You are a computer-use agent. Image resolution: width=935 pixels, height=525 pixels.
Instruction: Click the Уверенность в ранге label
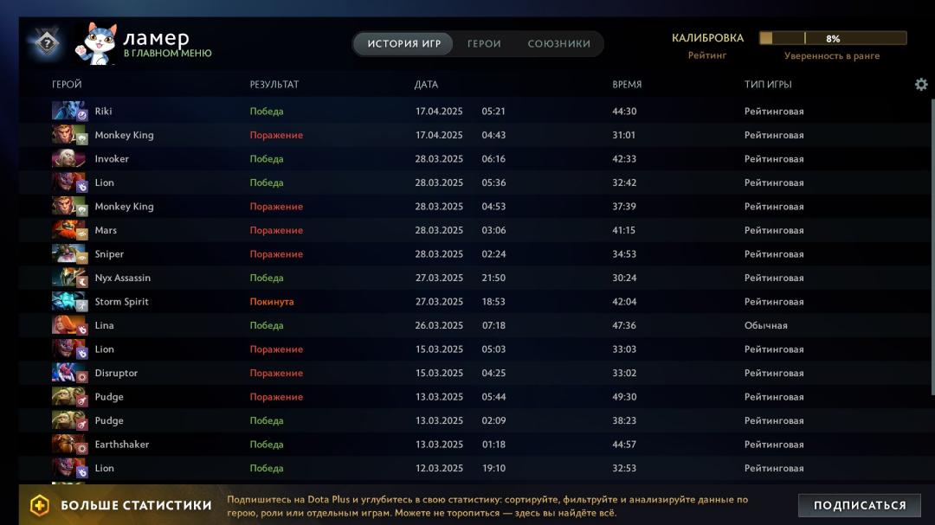(x=832, y=55)
